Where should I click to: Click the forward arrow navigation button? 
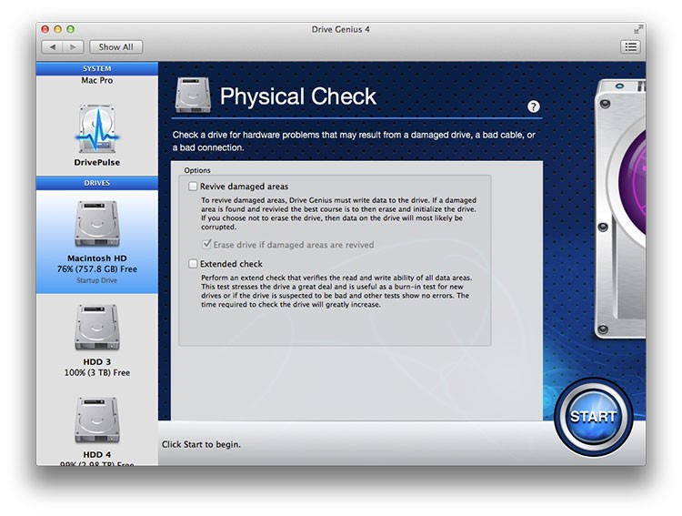[x=73, y=47]
